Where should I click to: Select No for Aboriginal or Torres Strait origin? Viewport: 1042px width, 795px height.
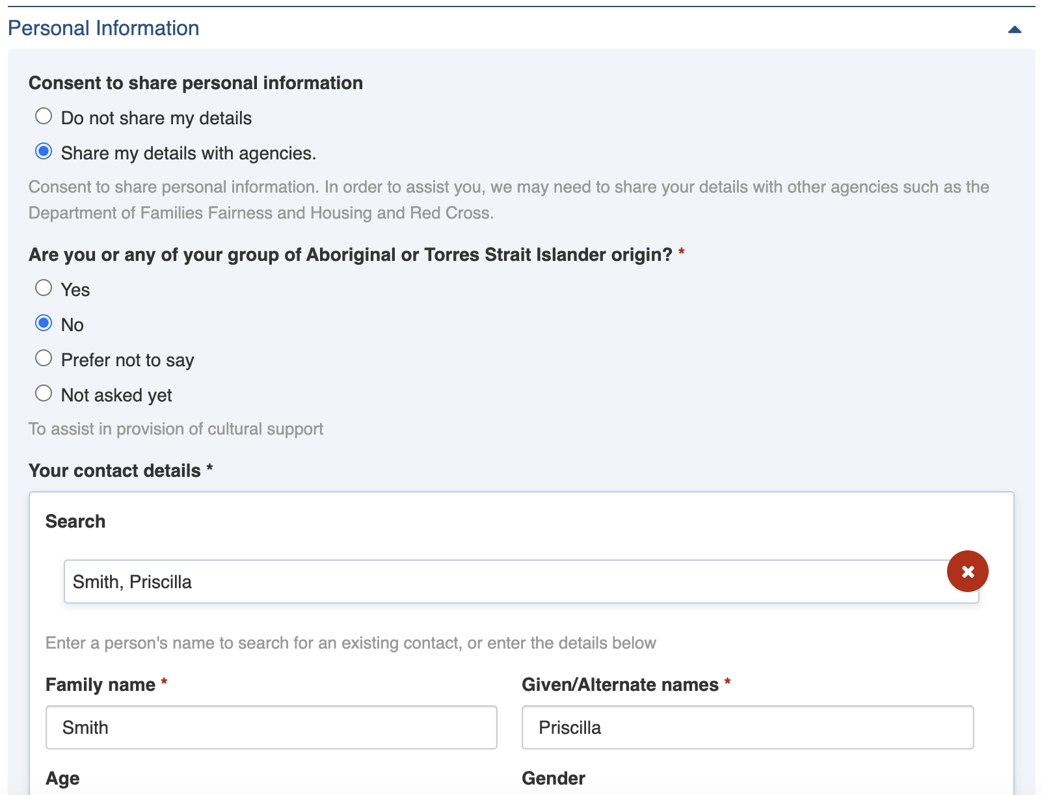(x=44, y=323)
